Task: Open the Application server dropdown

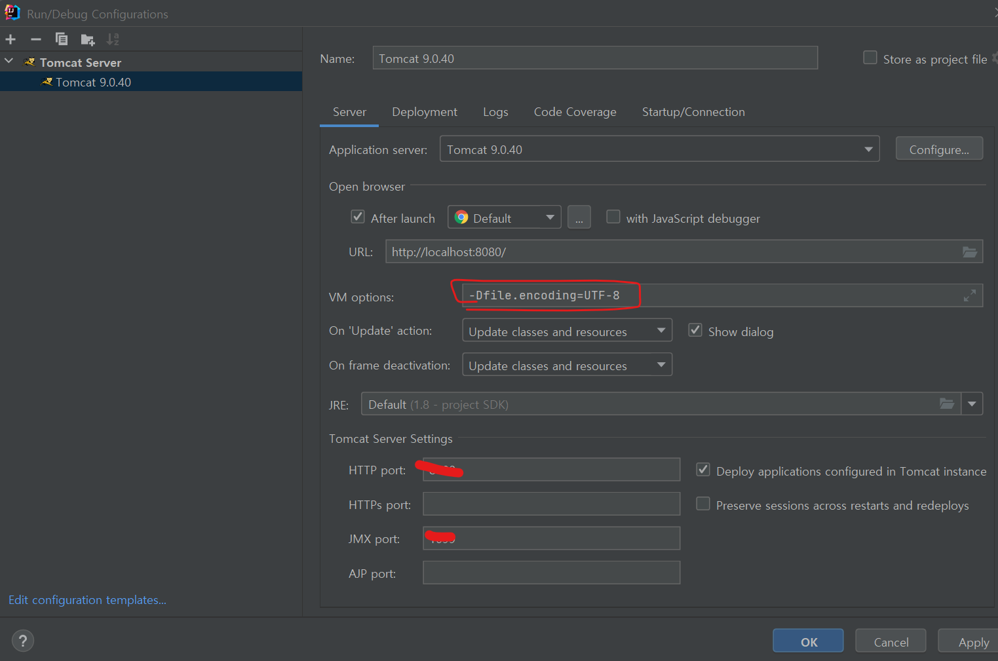Action: (x=660, y=149)
